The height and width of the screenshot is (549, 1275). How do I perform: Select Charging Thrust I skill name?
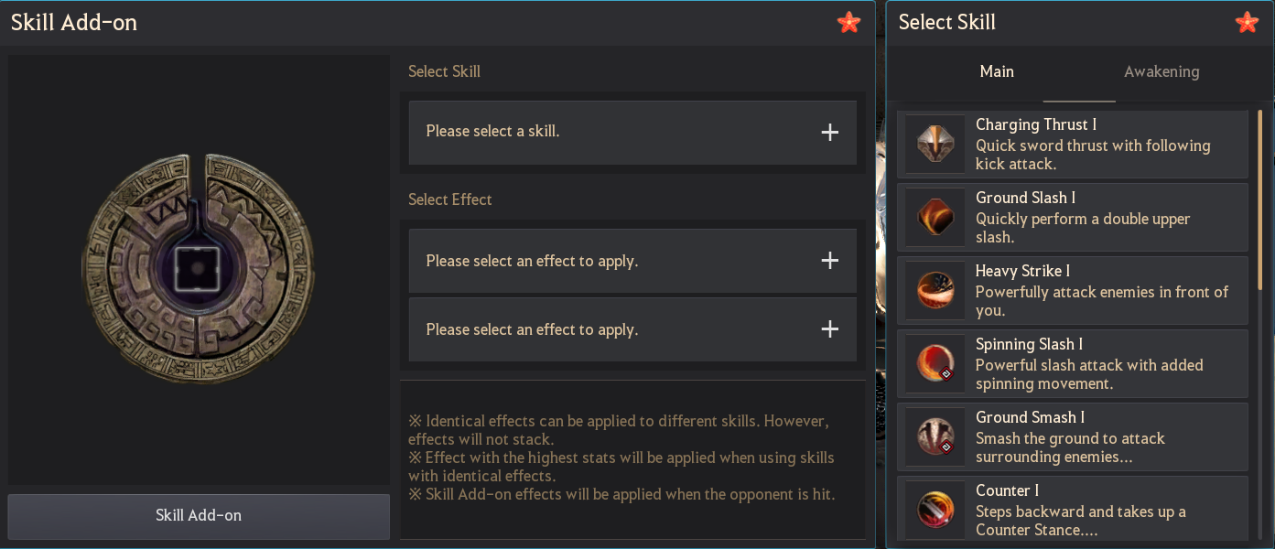pos(1035,124)
